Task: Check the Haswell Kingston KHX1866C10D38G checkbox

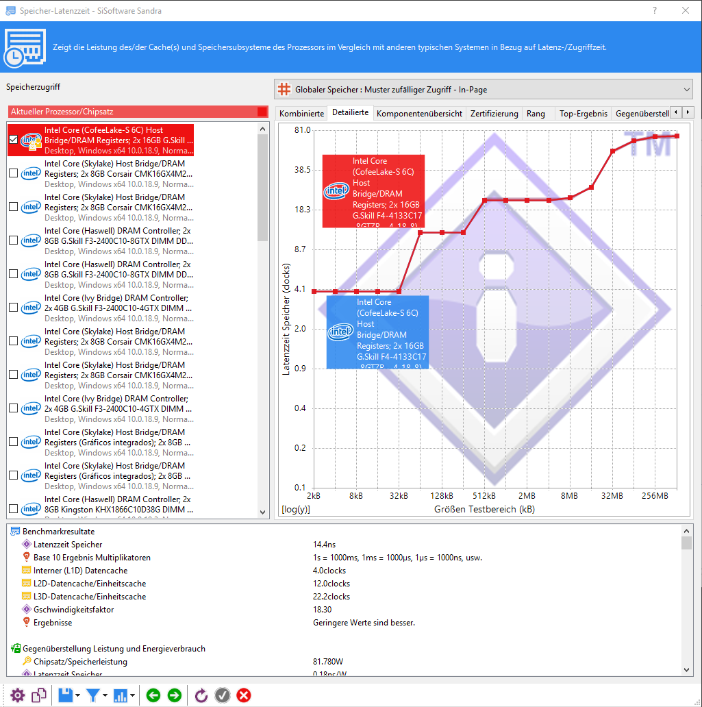Action: [14, 508]
